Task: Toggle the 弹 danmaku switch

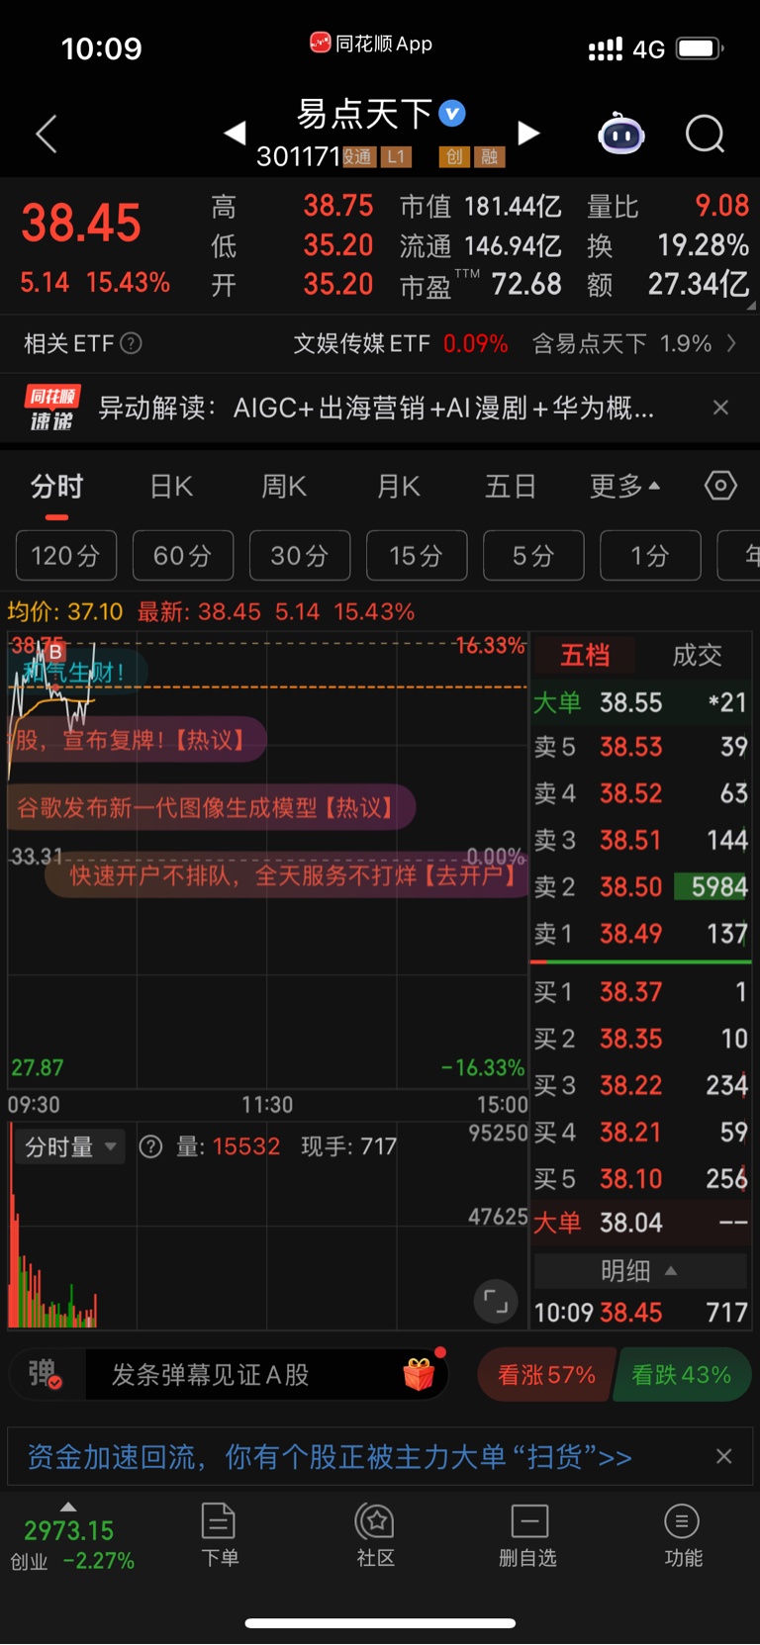Action: pos(46,1374)
